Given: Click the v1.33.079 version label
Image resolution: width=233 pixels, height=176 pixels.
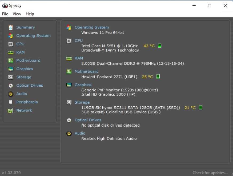Looking at the screenshot, I should (11, 173).
